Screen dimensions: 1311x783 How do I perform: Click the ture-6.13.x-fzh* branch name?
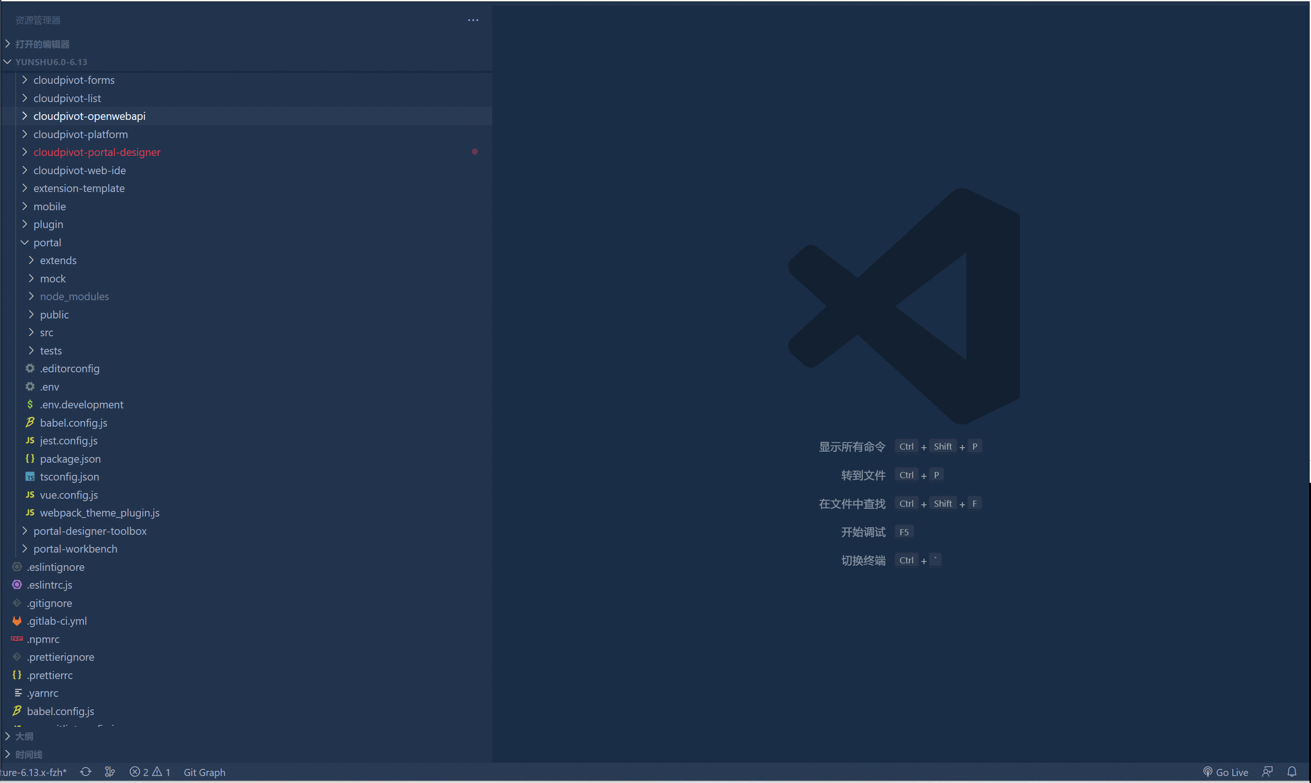click(33, 772)
